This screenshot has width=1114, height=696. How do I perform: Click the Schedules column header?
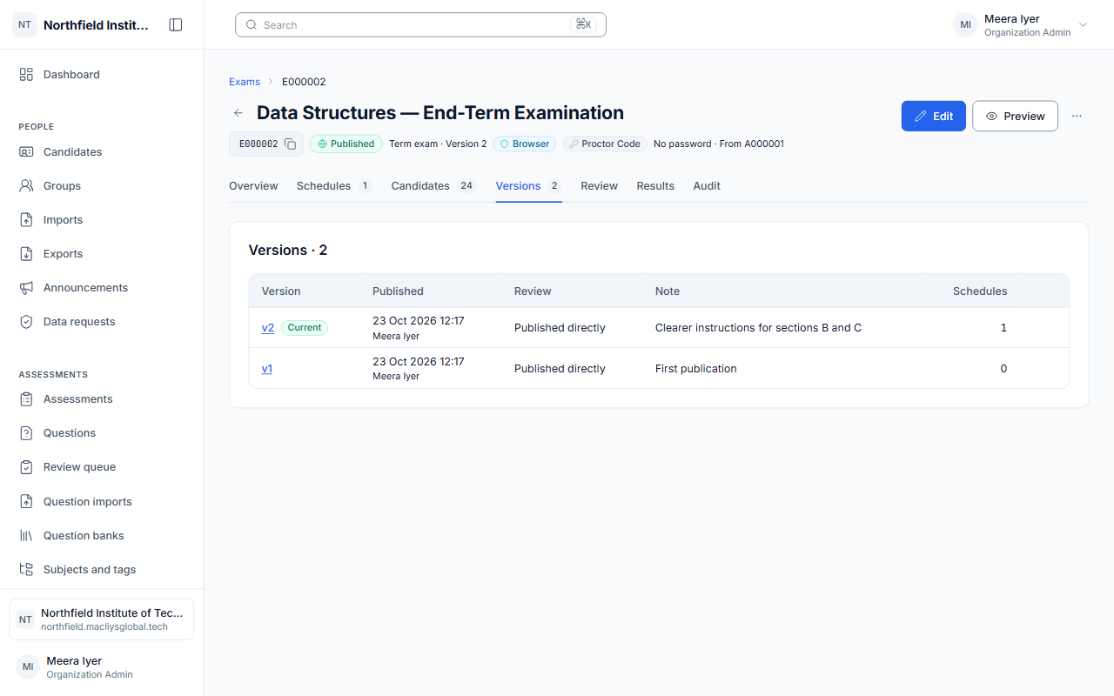[980, 291]
